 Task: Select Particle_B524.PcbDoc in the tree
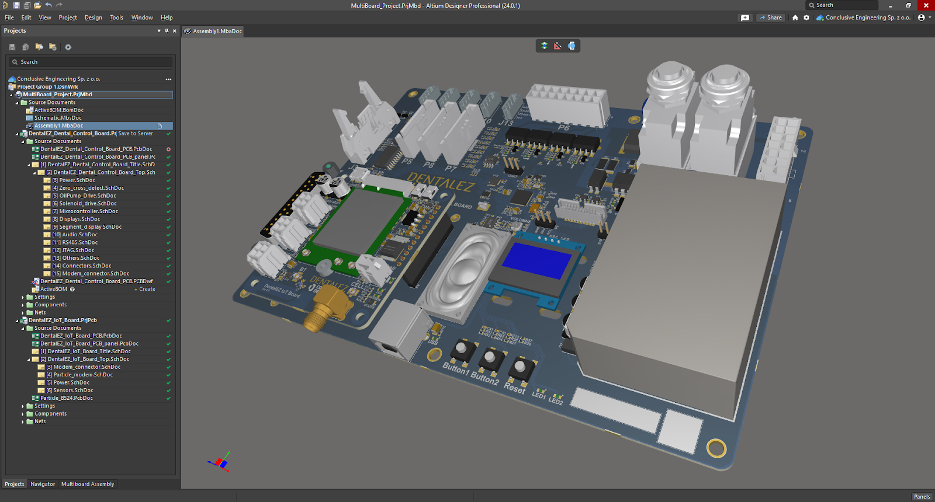[x=66, y=398]
